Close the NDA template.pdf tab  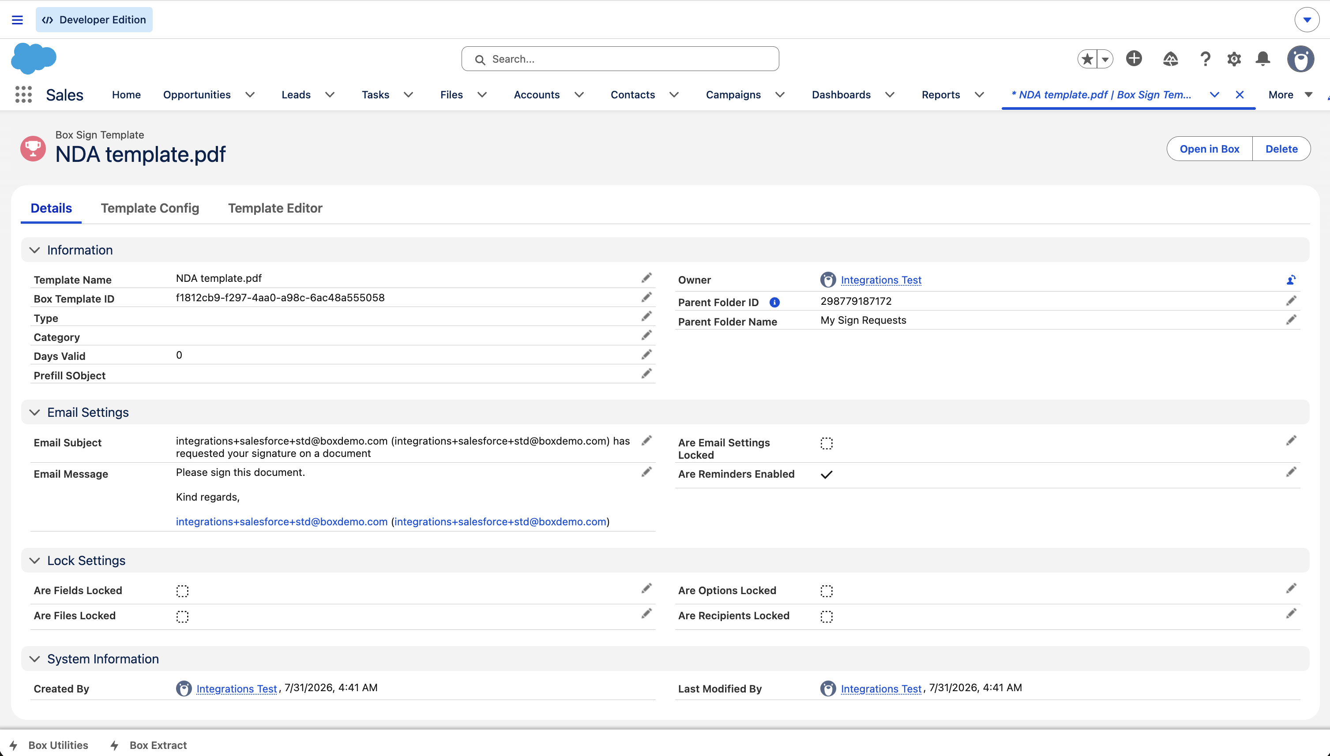[1240, 94]
